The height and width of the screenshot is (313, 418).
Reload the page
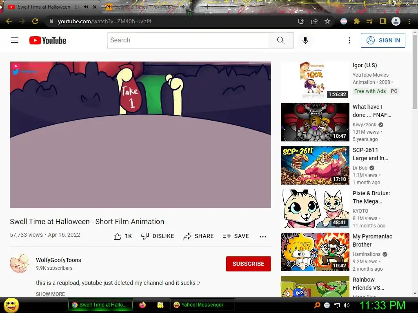click(35, 21)
